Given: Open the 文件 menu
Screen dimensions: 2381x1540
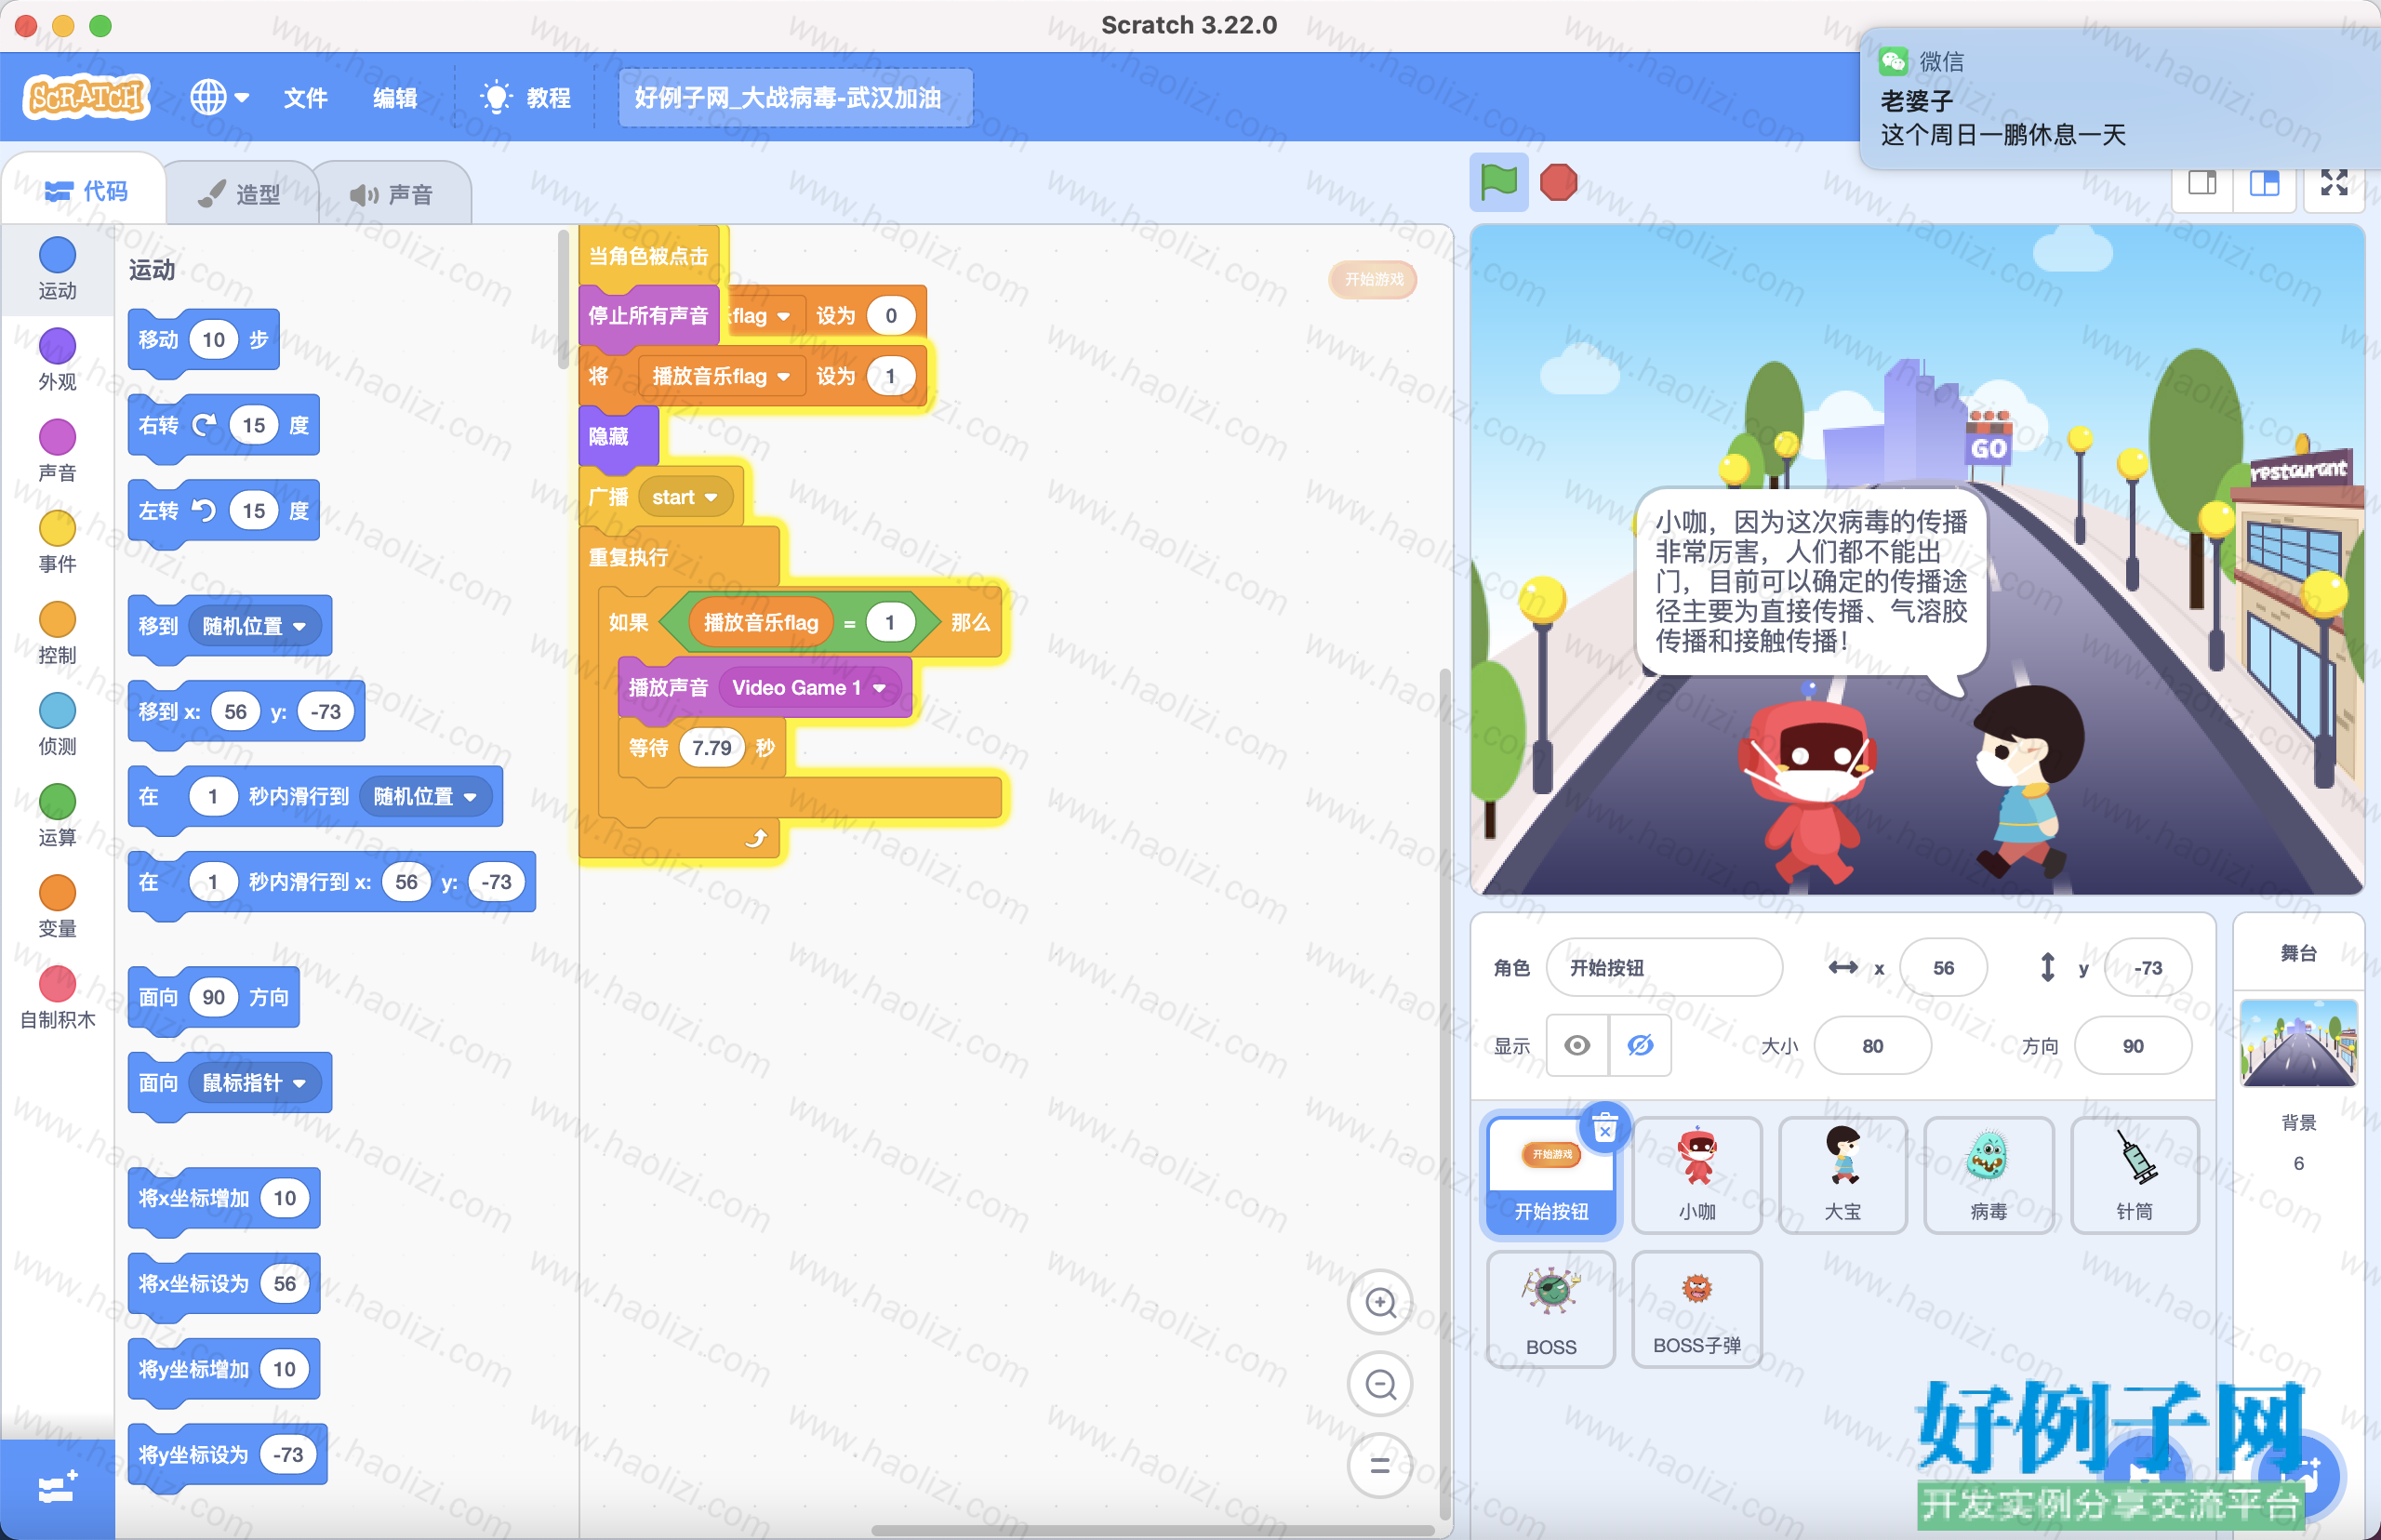Looking at the screenshot, I should click(x=305, y=97).
